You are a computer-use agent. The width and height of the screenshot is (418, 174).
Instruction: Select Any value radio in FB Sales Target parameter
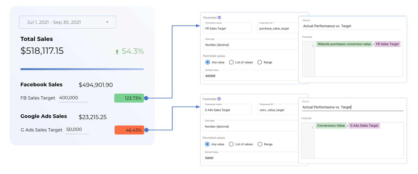pos(208,62)
